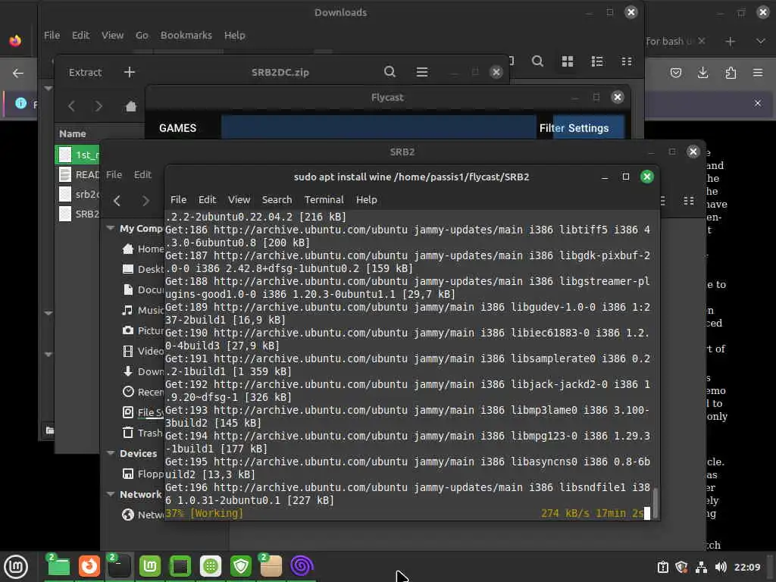The height and width of the screenshot is (582, 776).
Task: Select Floppy device in SRB2 sidebar
Action: click(142, 474)
